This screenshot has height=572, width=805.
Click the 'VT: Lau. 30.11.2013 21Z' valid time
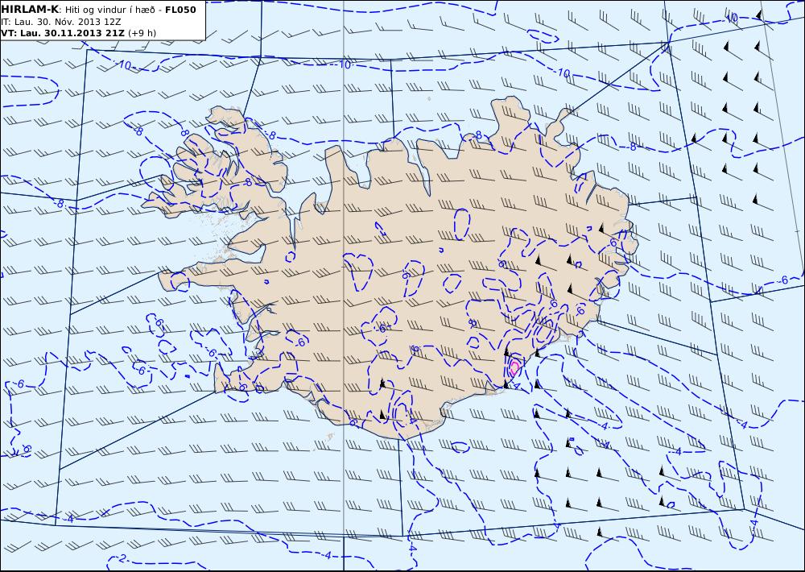coord(63,33)
